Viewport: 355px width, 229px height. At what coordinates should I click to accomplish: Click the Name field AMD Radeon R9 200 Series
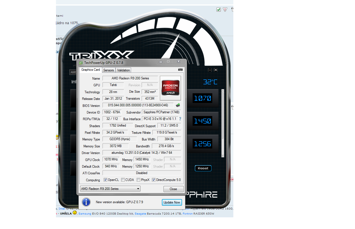point(130,78)
